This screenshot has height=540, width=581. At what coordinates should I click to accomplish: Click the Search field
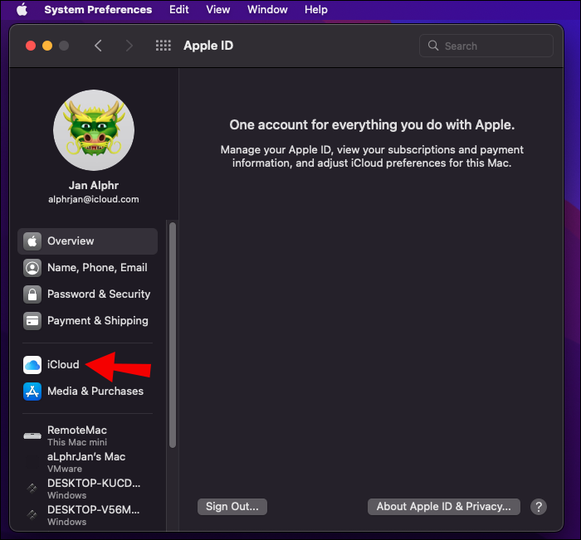(x=486, y=46)
